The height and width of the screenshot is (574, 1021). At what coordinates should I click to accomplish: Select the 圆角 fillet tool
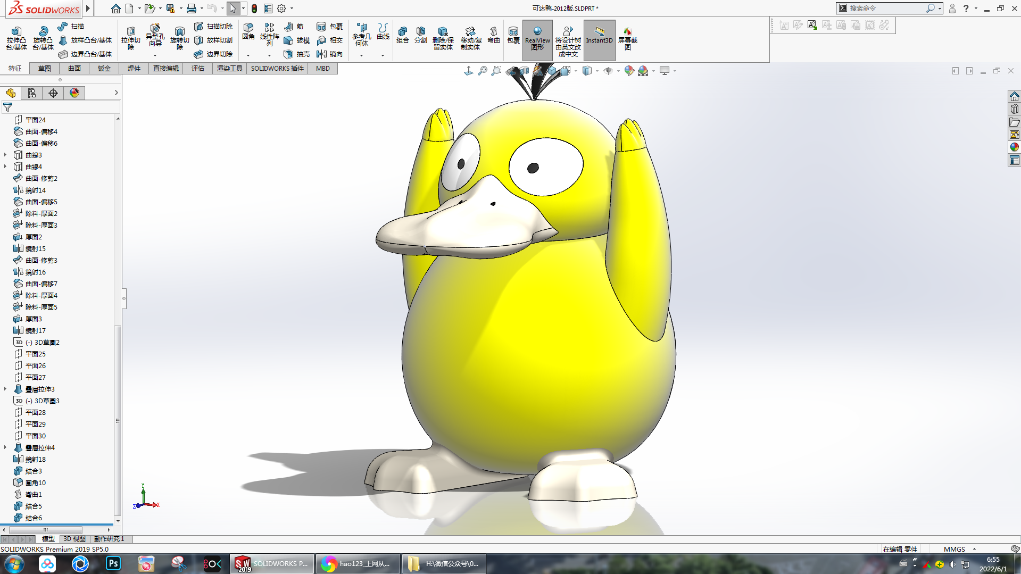click(248, 32)
